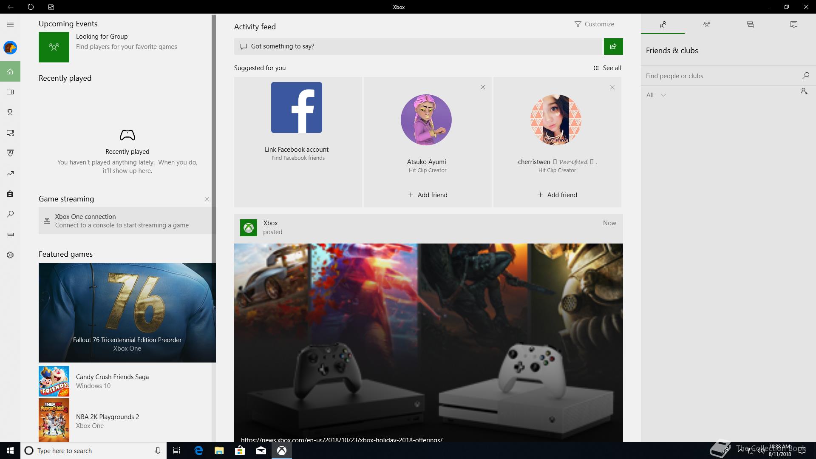Open NBA 2K Playgrounds 2 game

pos(125,420)
